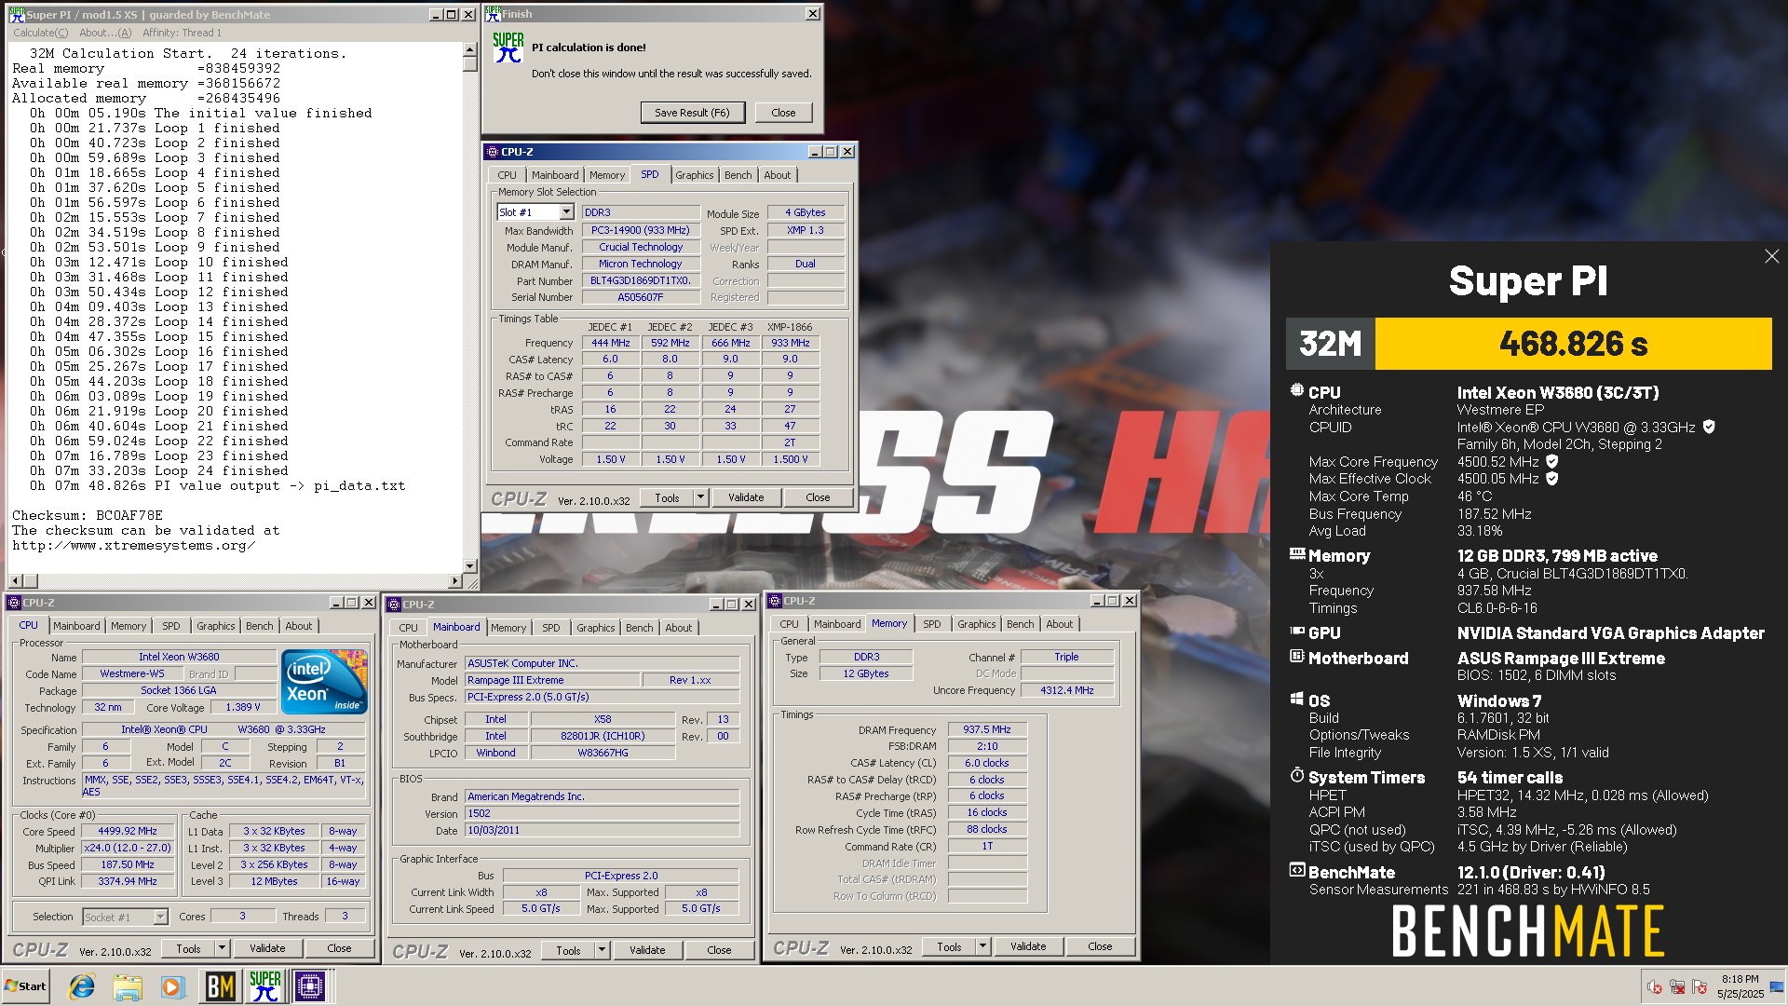Open Tools dropdown arrow in CPU tab window

click(x=222, y=948)
